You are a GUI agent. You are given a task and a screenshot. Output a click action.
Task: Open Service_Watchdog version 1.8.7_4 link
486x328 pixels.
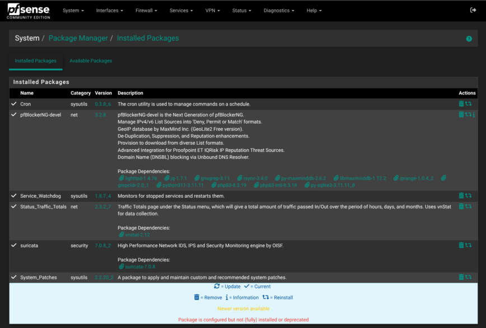[103, 196]
